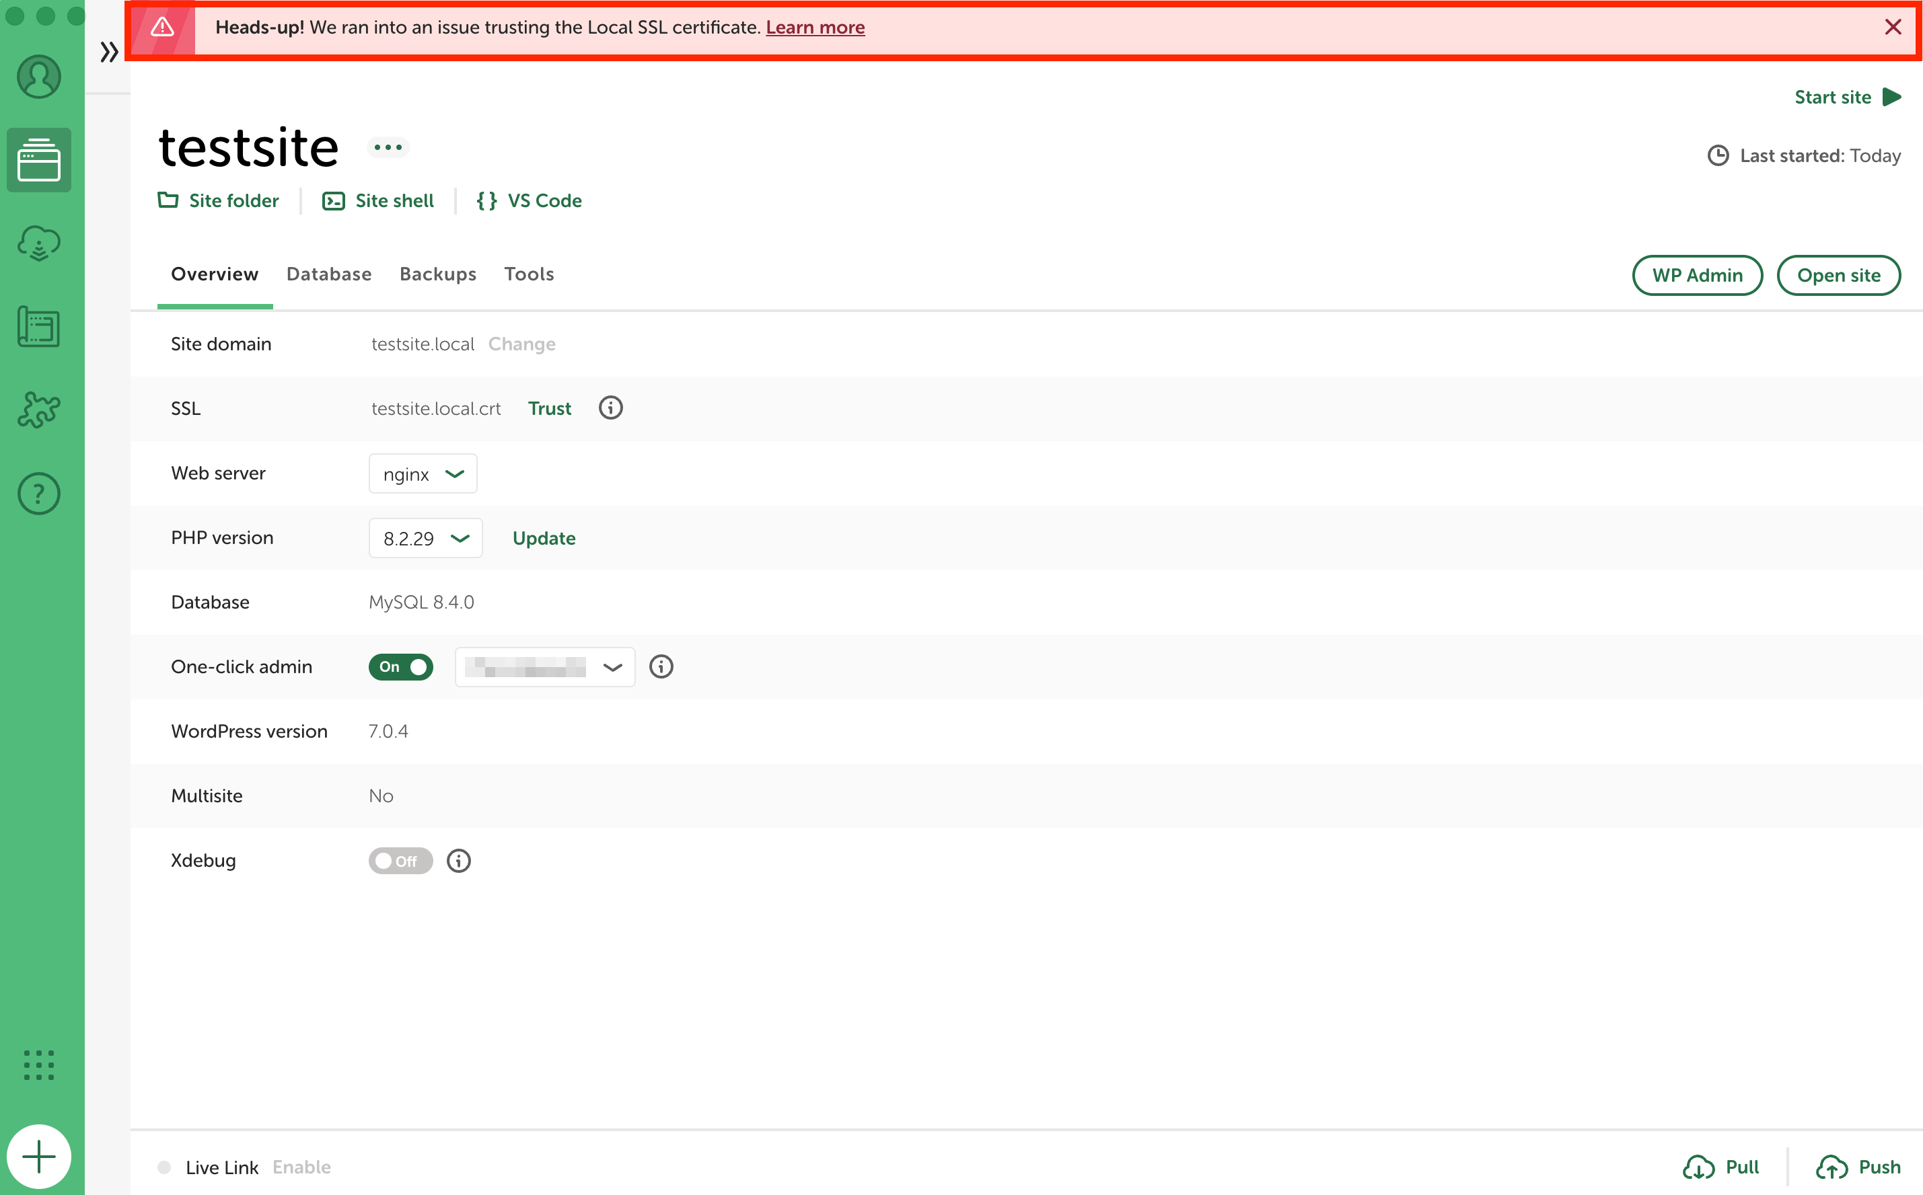Click the Open site button
The height and width of the screenshot is (1195, 1923).
tap(1838, 275)
